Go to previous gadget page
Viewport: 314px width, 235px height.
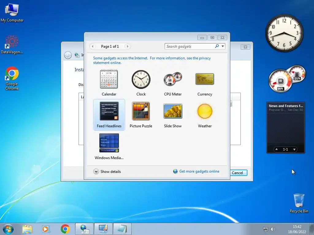tap(93, 47)
